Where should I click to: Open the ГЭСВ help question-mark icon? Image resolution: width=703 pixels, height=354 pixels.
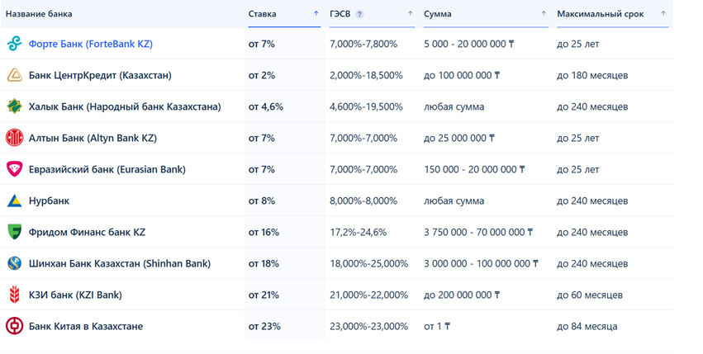[359, 14]
